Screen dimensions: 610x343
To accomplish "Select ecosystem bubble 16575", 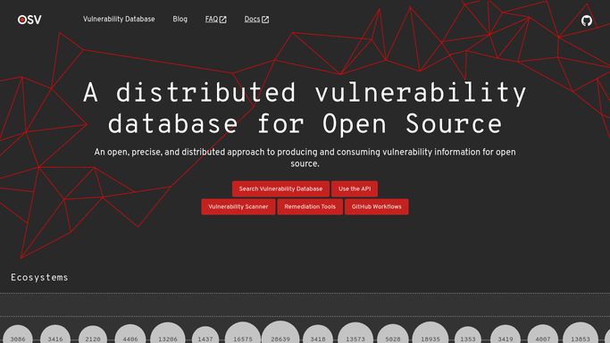I will (243, 333).
